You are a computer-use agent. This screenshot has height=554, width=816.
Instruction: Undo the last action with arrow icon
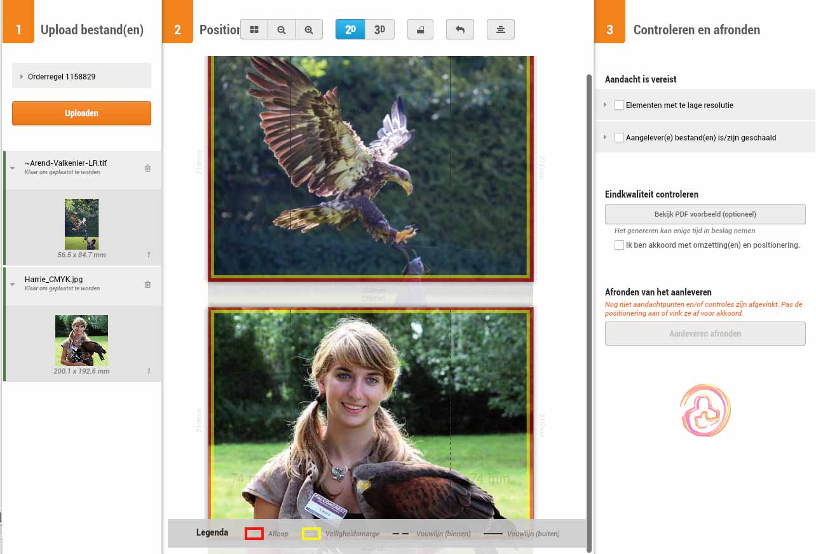pyautogui.click(x=460, y=30)
